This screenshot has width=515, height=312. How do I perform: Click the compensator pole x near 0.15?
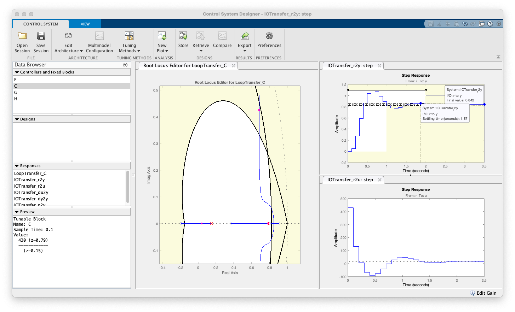coord(211,223)
